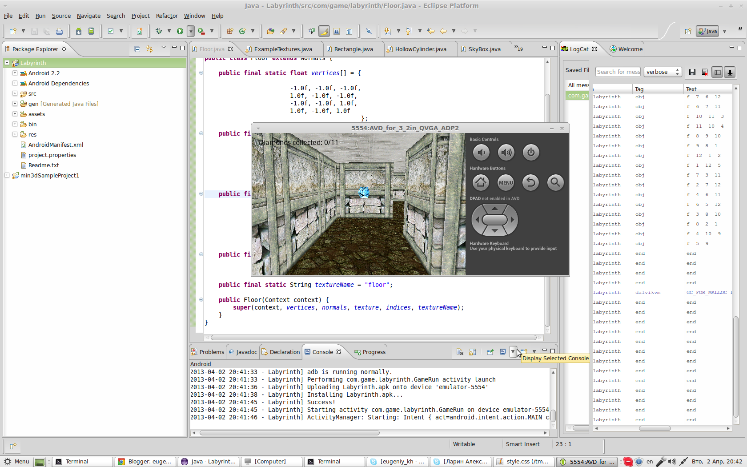Click the Blogger taskbar button
Image resolution: width=747 pixels, height=467 pixels.
[x=145, y=462]
